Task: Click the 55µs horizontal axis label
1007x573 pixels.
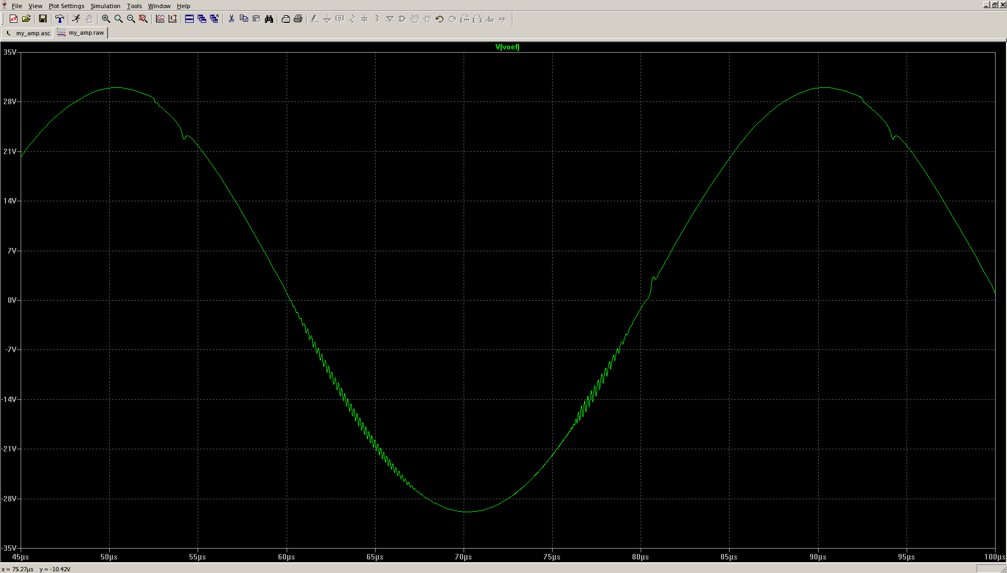Action: (x=198, y=557)
